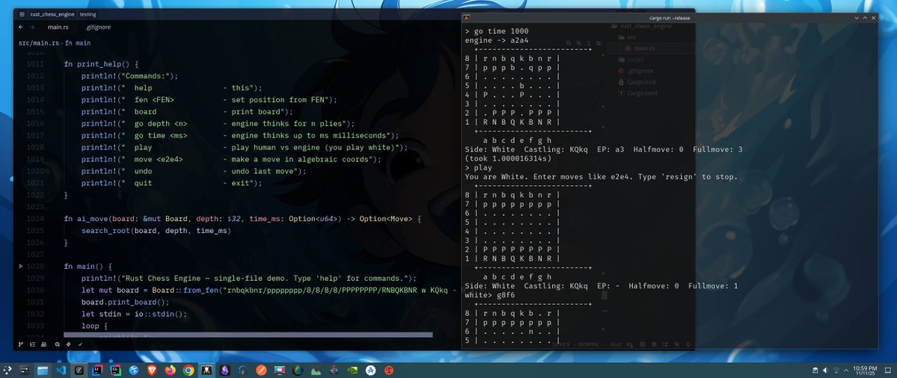Click the second icon in Zed's bottom-left status bar
Screen dimensions: 897x378
[x=33, y=344]
